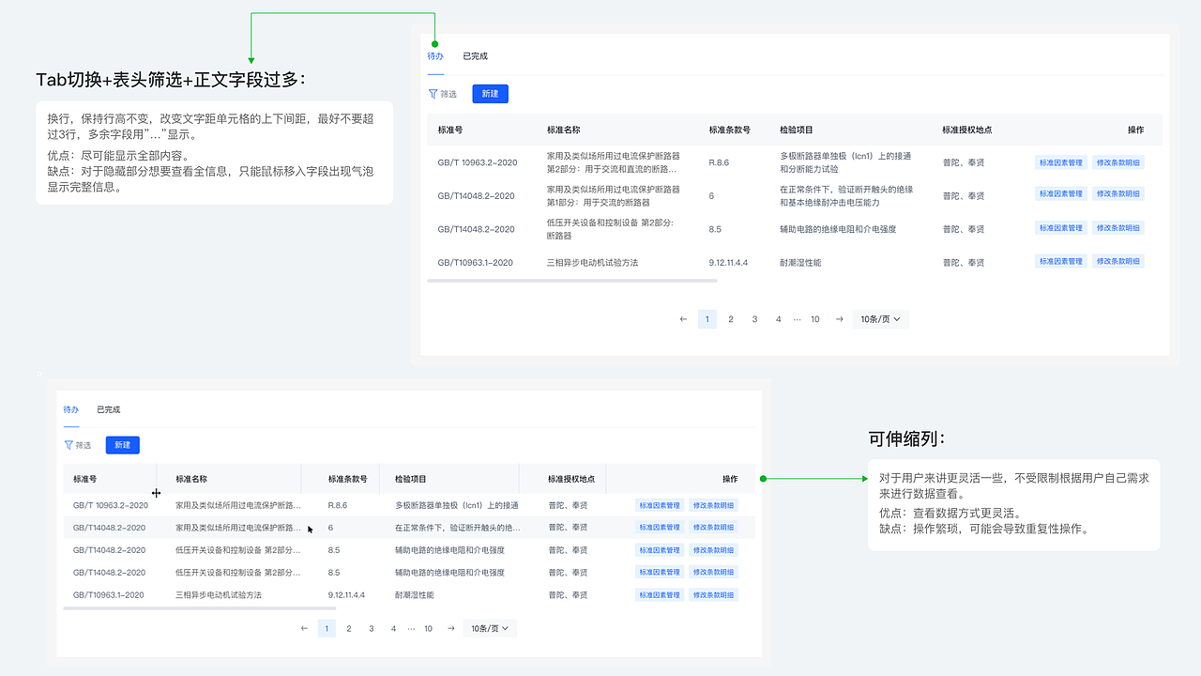Click 标准因素管理 for 9.12.11.4.4 row, upper table

1061,262
